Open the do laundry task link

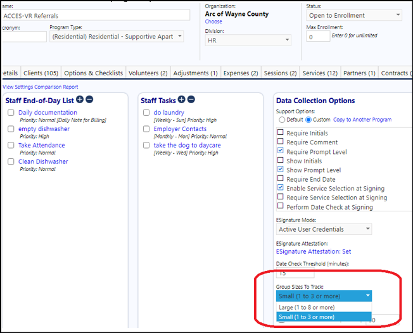169,113
